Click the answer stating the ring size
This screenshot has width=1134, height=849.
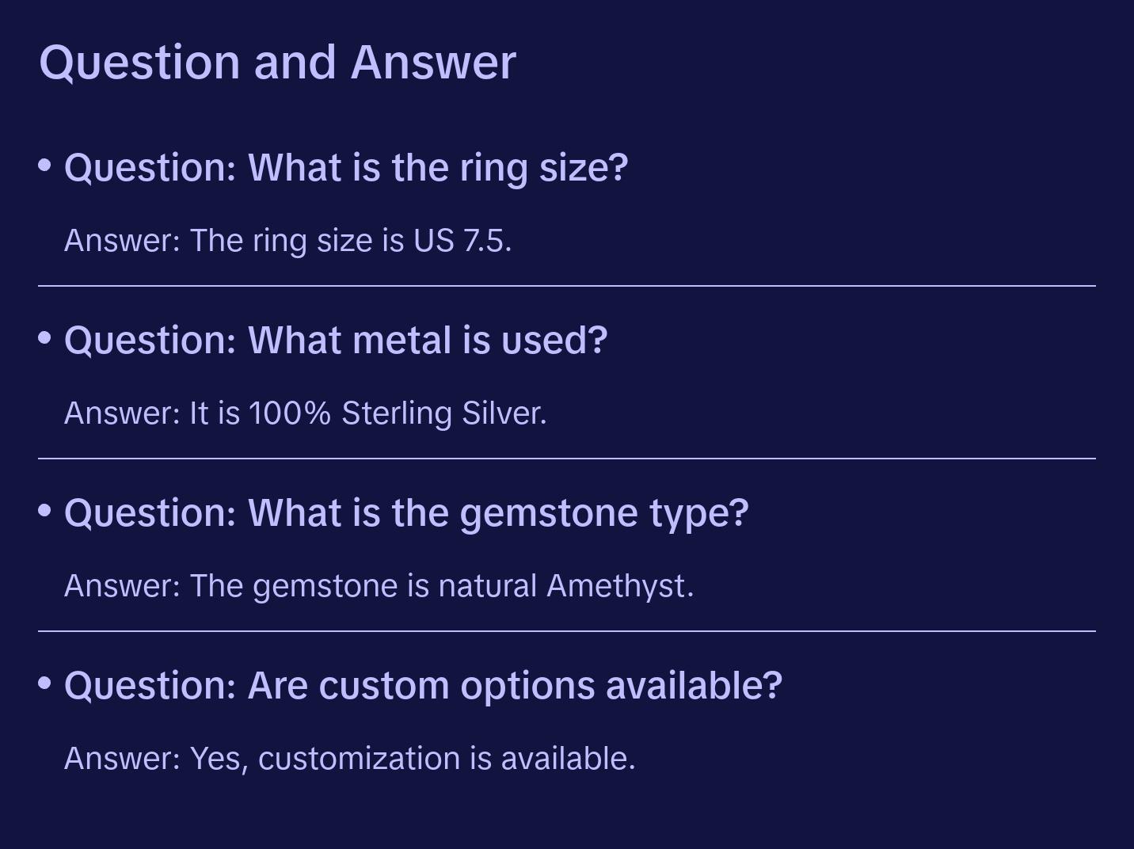(287, 241)
